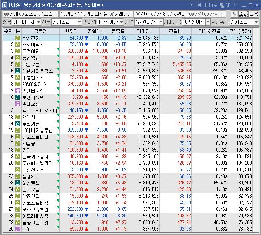The image size is (261, 235).
Task: Click the purple 증 badge of 알테오젠
Action: click(18, 104)
